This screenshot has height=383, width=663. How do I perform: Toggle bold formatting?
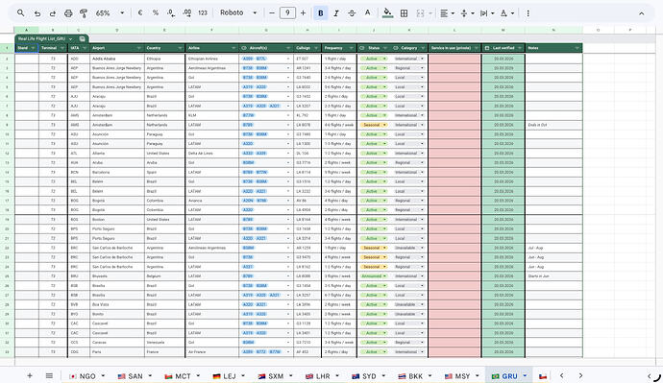click(321, 13)
